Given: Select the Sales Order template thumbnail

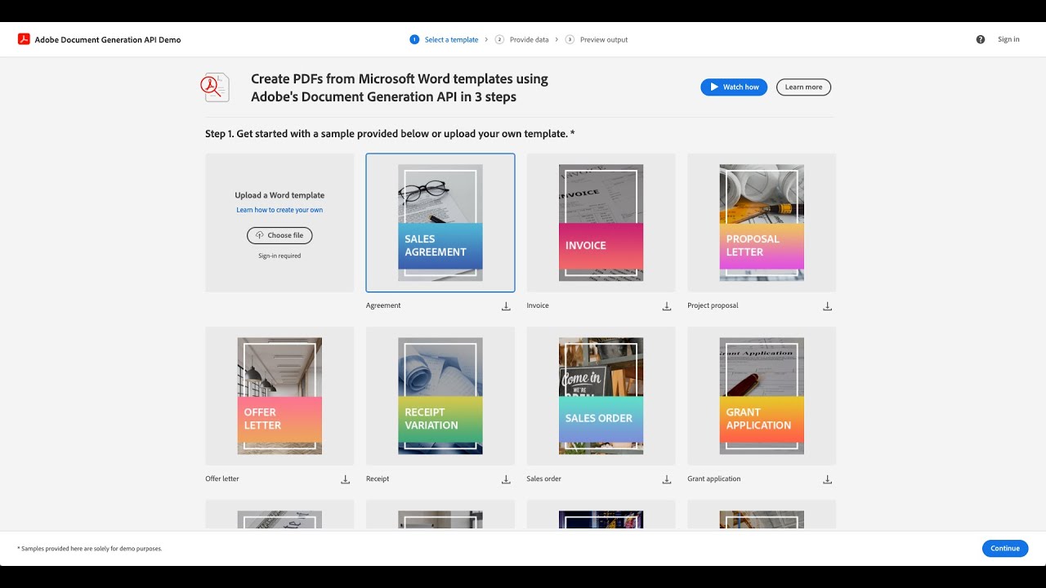Looking at the screenshot, I should pos(601,396).
